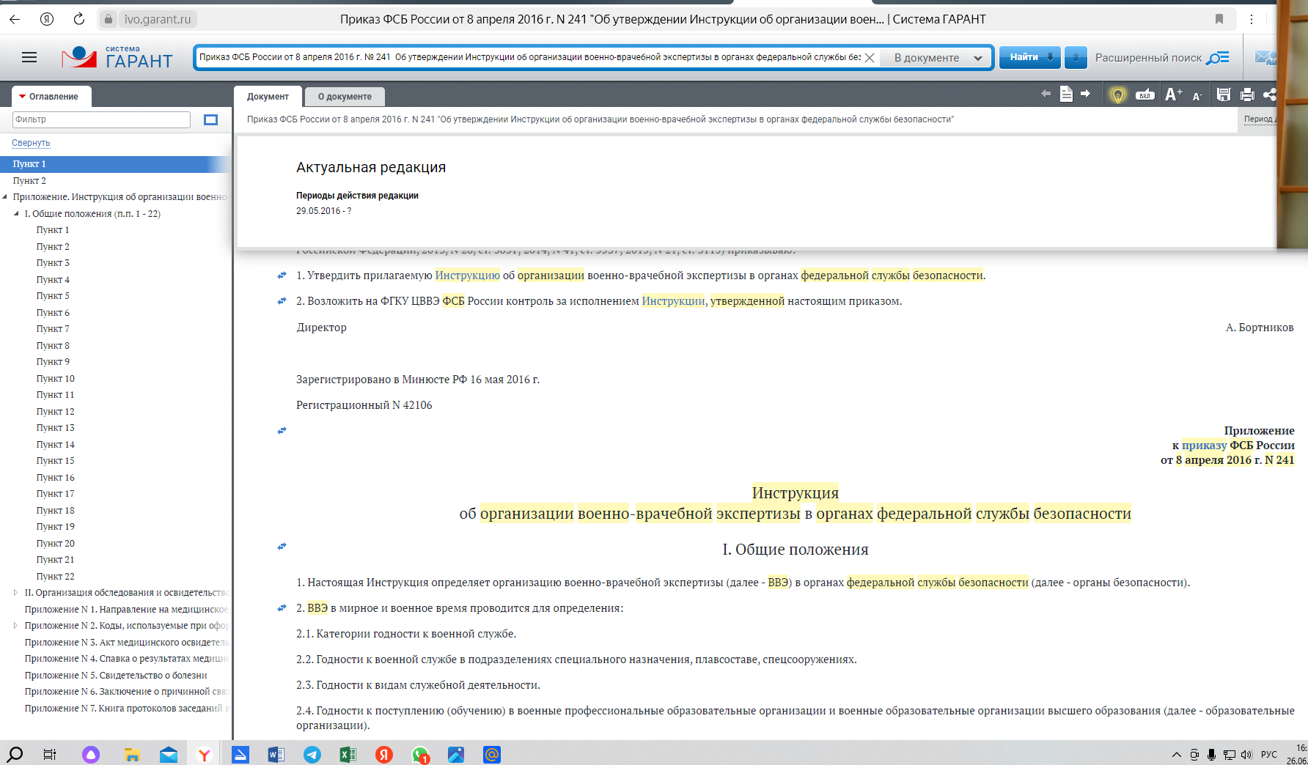Clear the search field with the X

click(870, 58)
